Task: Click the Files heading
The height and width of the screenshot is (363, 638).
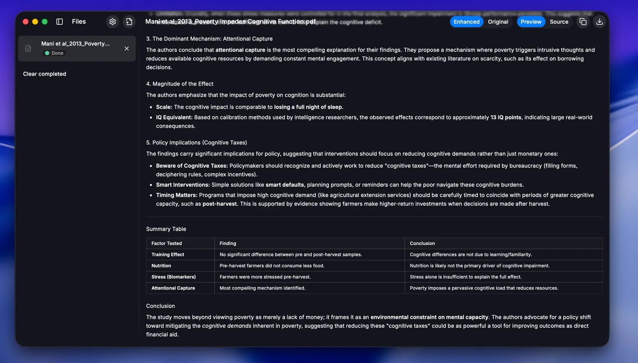Action: (79, 22)
